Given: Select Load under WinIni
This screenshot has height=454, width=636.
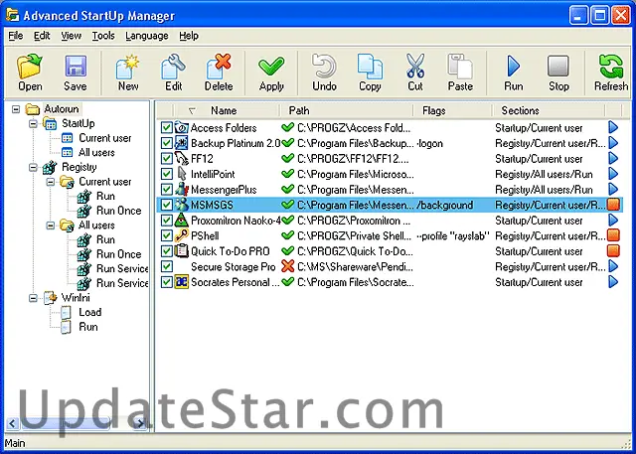Looking at the screenshot, I should click(x=90, y=312).
